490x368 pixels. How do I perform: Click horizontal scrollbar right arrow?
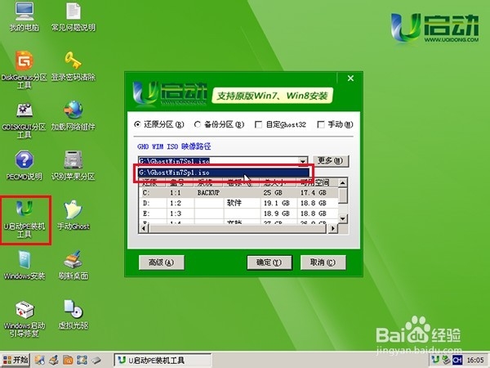[333, 229]
